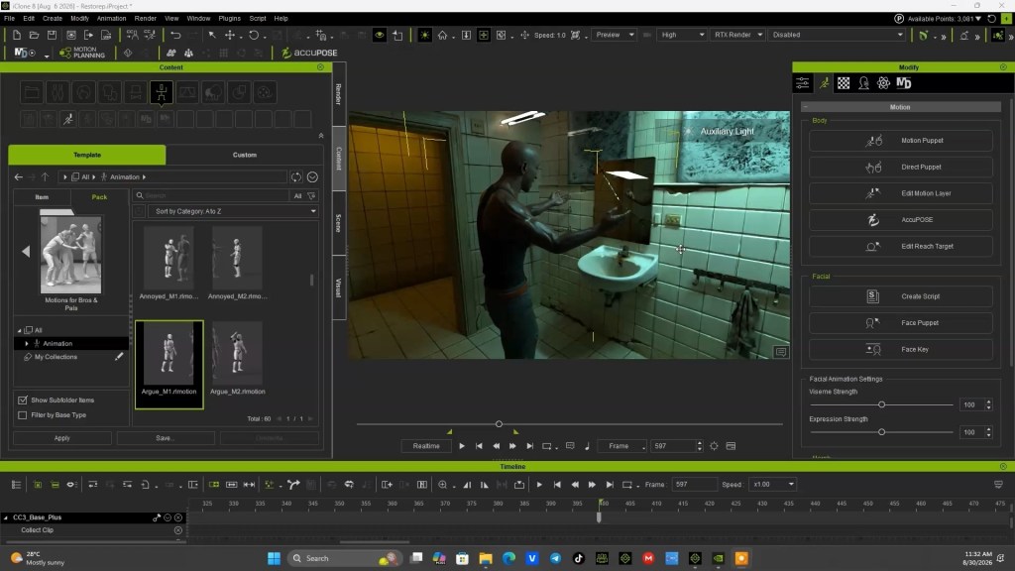Open the Disabled dropdown
Screen dimensions: 1015x571
[x=837, y=35]
